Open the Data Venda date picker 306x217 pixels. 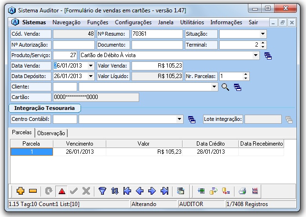click(x=91, y=66)
